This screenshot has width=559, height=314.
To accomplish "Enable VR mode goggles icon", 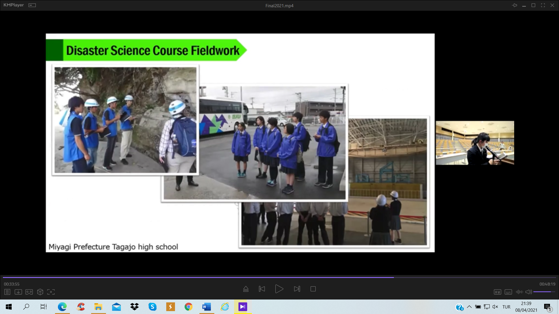I will pyautogui.click(x=29, y=292).
